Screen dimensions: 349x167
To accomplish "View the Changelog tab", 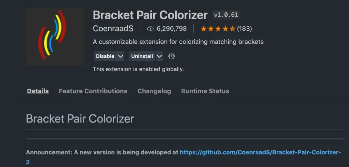I will point(154,91).
